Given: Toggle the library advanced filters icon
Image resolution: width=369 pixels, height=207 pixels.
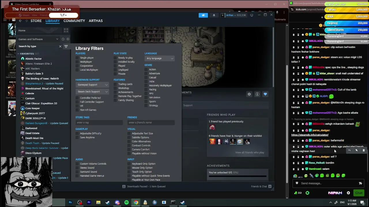Looking at the screenshot, I should [66, 46].
